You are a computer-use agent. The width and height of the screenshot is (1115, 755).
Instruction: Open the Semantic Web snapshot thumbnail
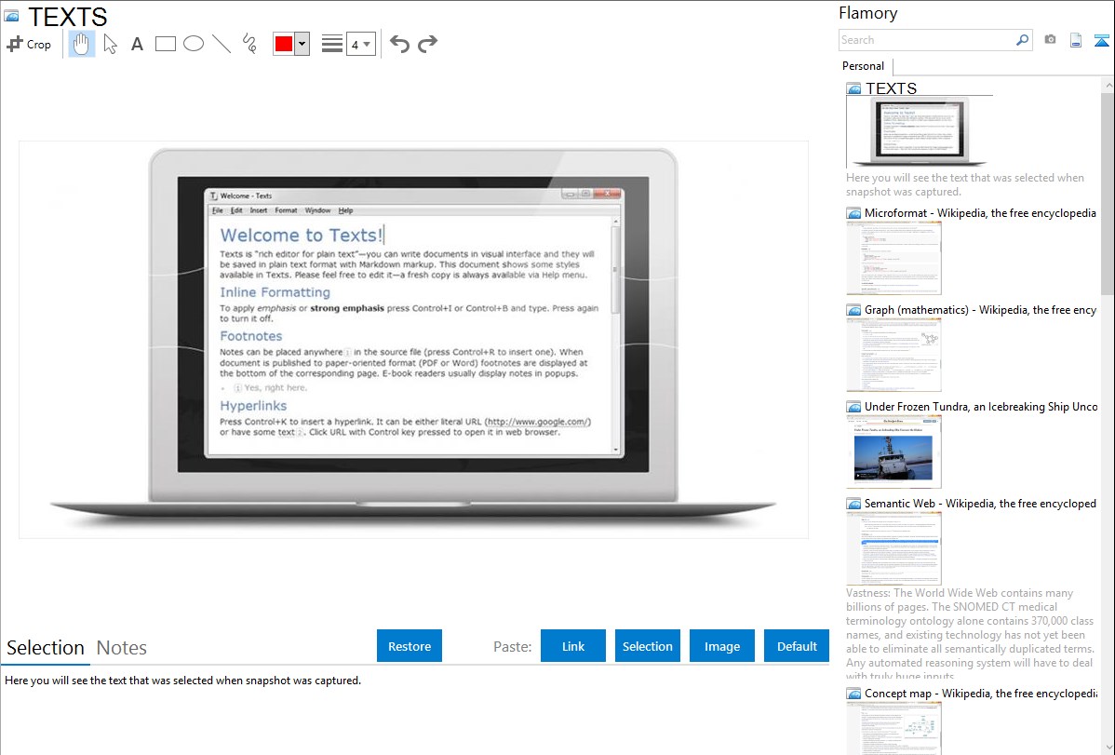coord(893,548)
